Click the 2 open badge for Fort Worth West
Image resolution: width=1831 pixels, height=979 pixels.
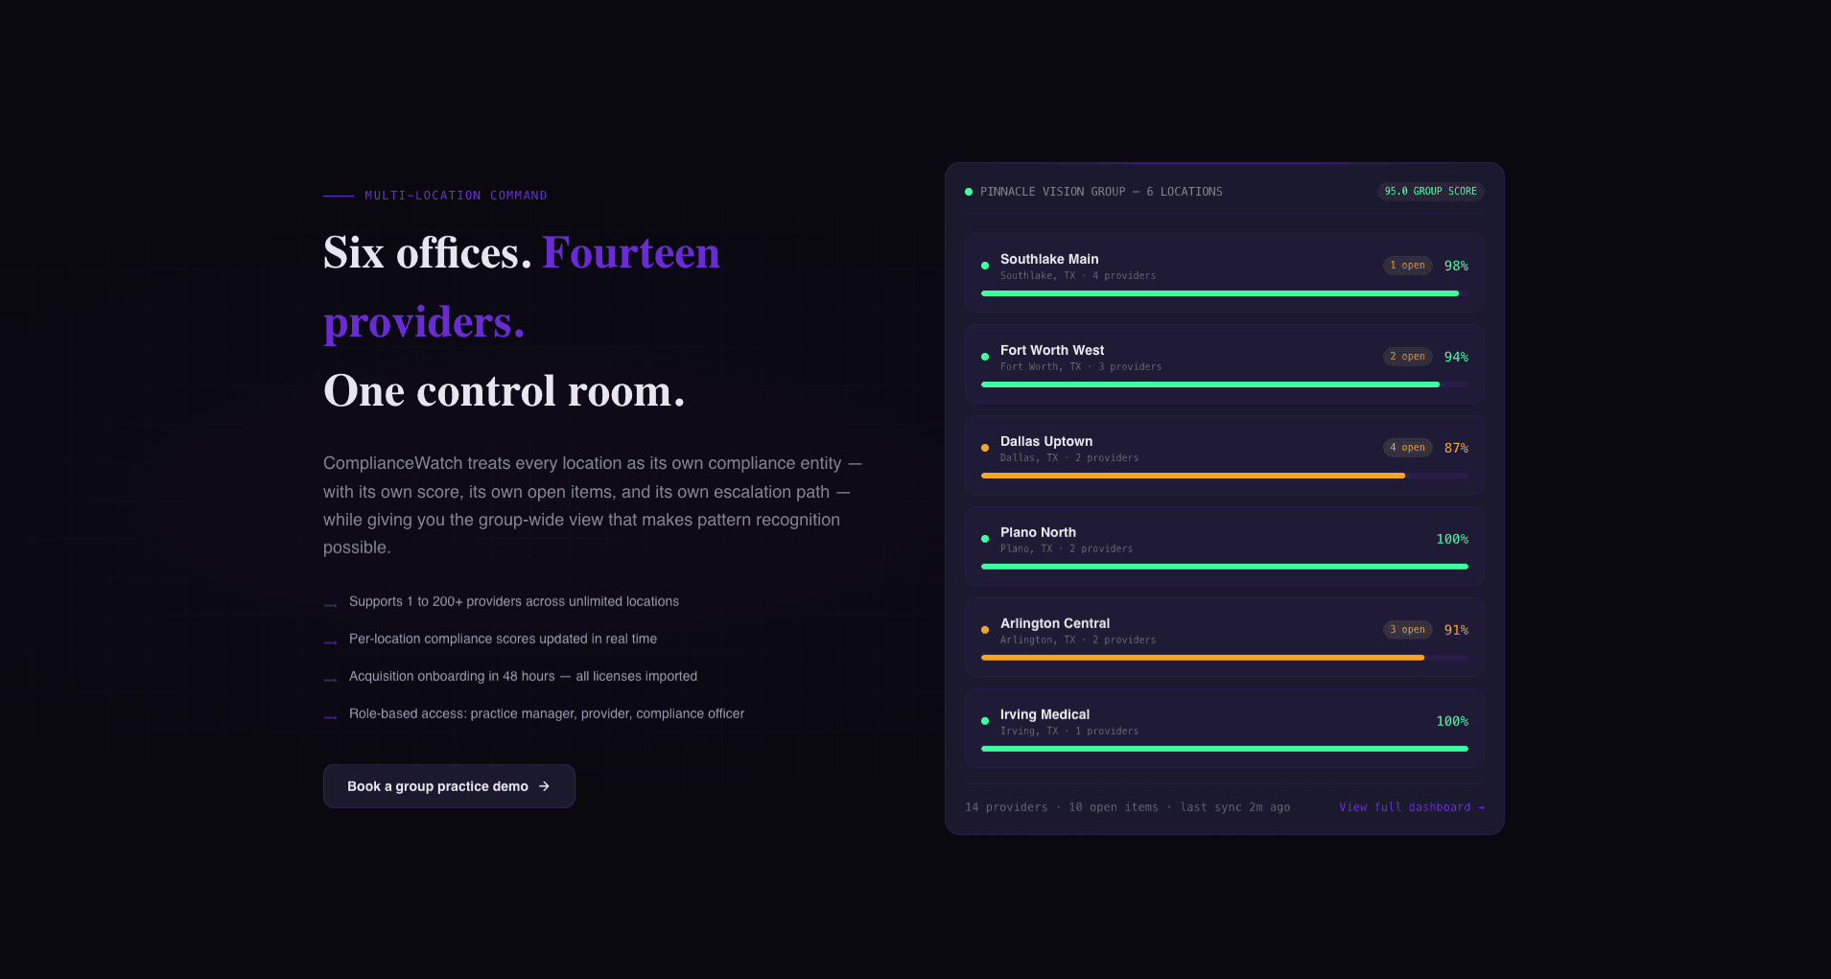tap(1407, 357)
